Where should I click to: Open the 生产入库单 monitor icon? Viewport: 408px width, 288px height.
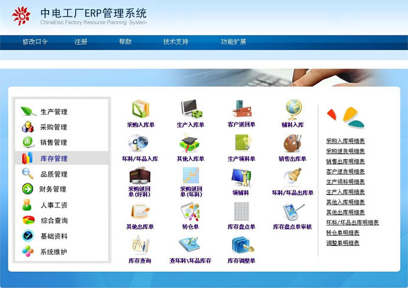pyautogui.click(x=191, y=108)
